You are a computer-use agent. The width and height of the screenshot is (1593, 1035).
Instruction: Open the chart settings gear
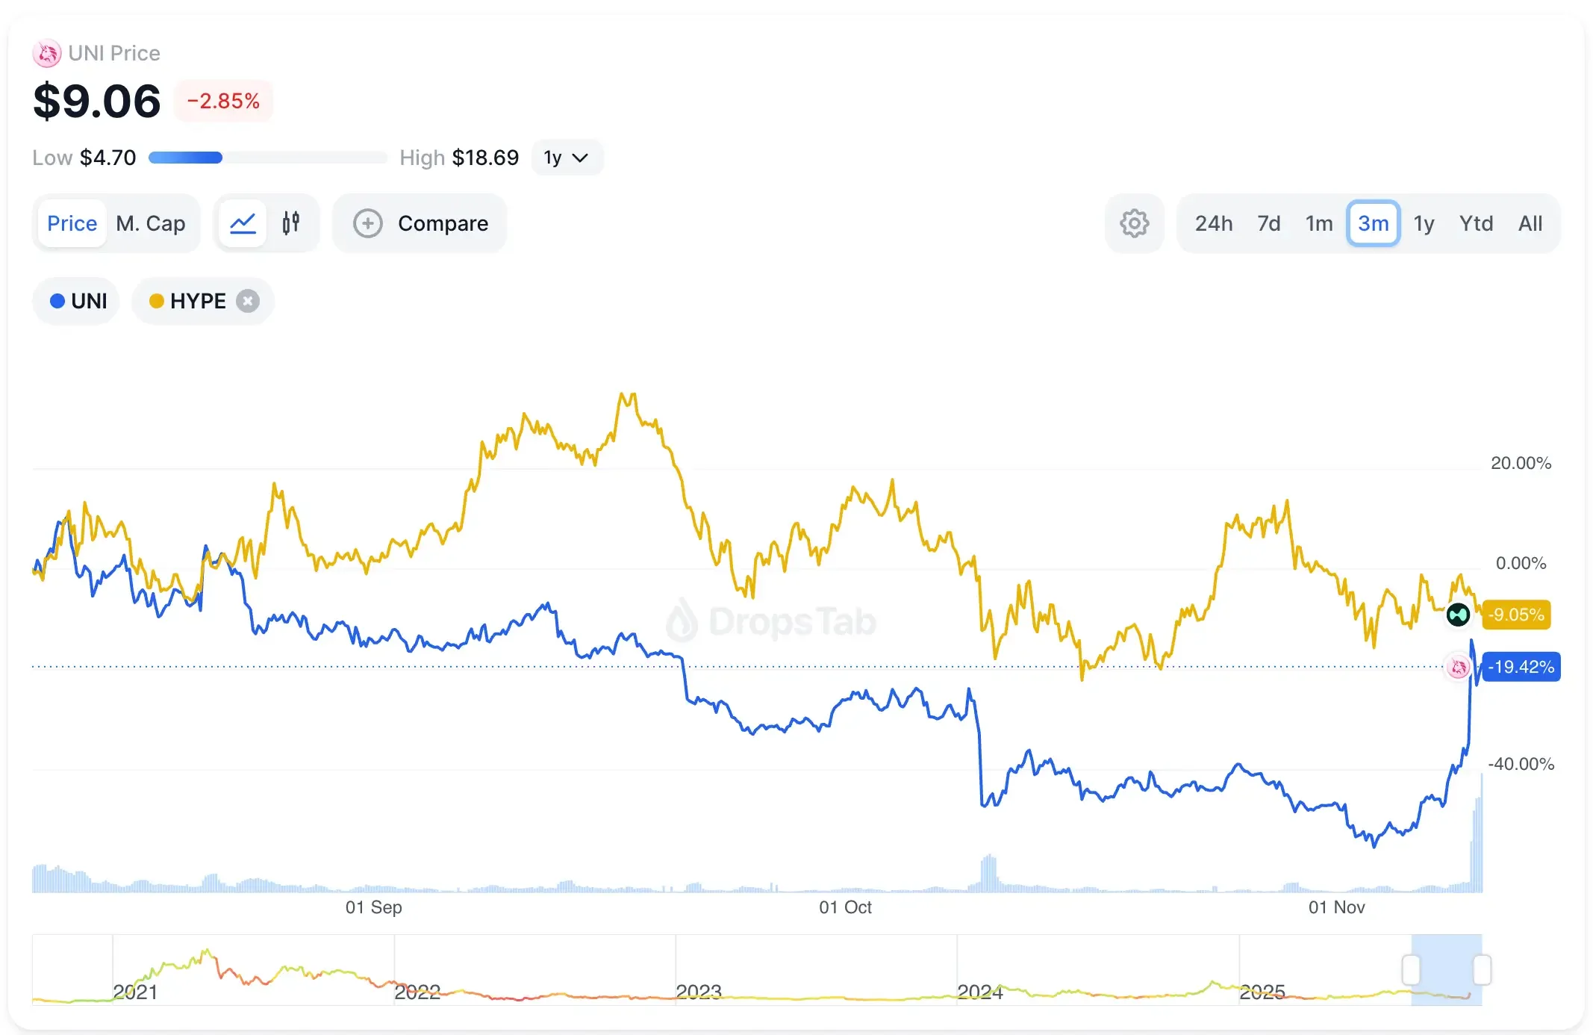[x=1134, y=223]
